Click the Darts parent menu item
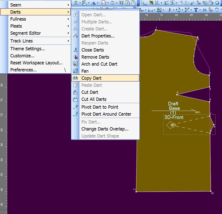This screenshot has width=222, height=214. 35,12
